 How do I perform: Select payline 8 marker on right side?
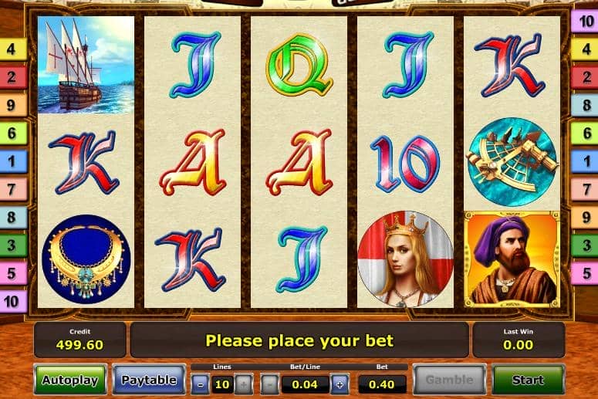(x=584, y=105)
